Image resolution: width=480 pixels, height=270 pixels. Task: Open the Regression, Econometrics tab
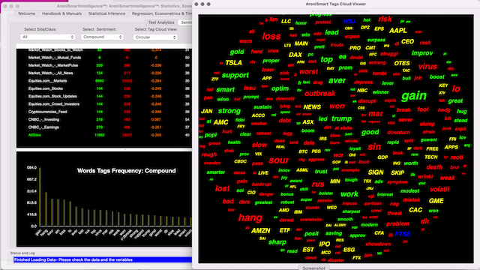(x=162, y=13)
